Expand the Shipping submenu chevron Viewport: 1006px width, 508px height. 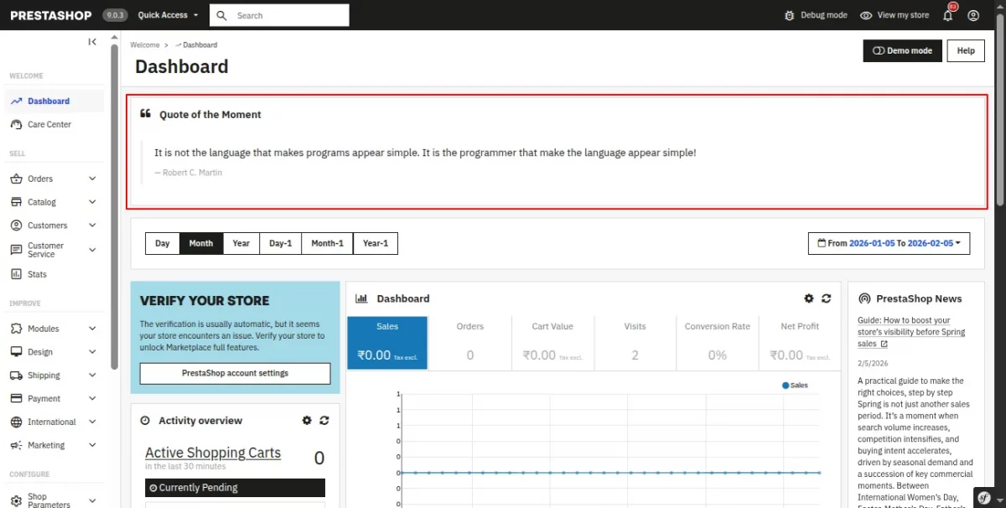(x=92, y=376)
